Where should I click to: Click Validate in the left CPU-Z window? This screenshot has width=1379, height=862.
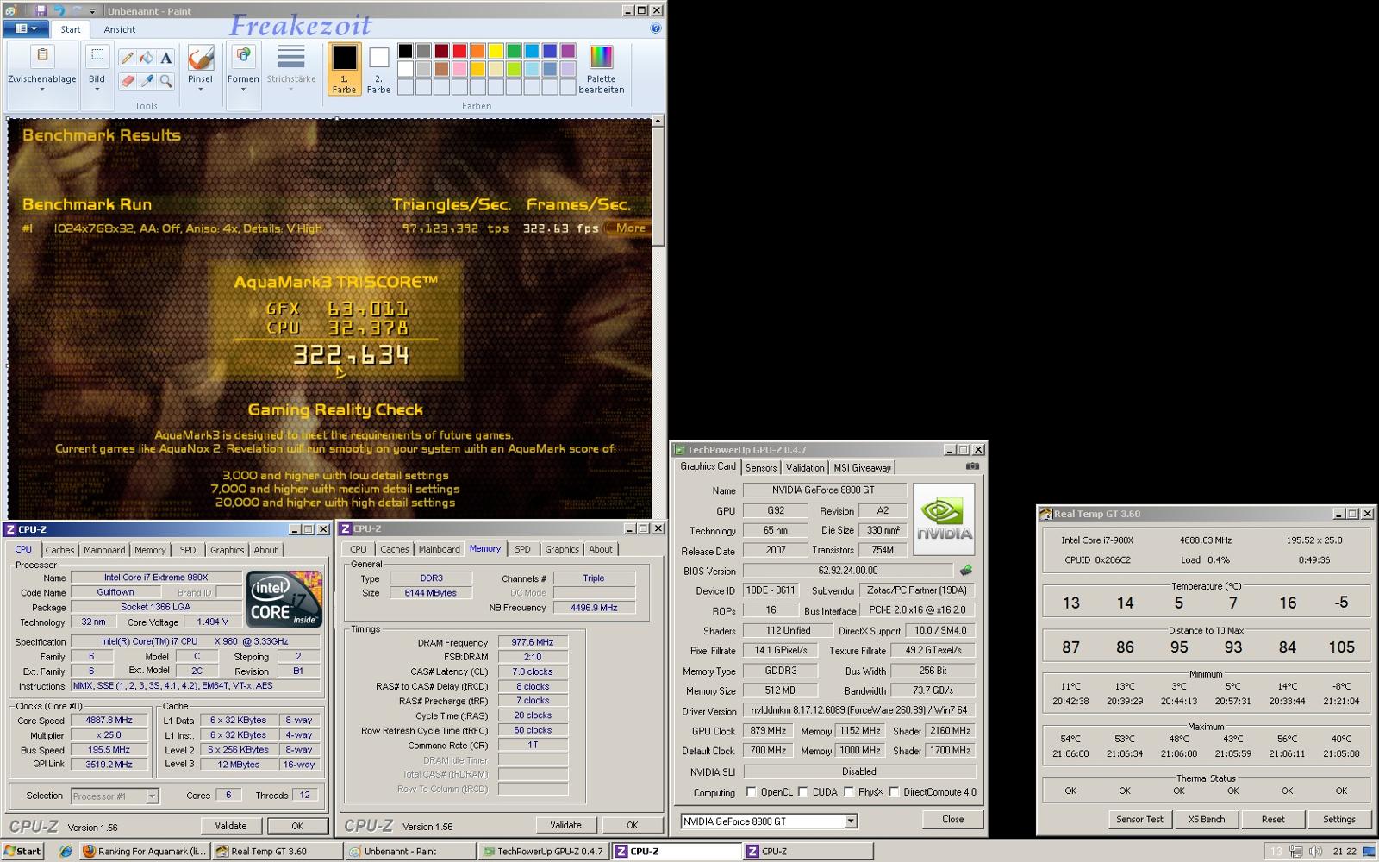point(230,826)
